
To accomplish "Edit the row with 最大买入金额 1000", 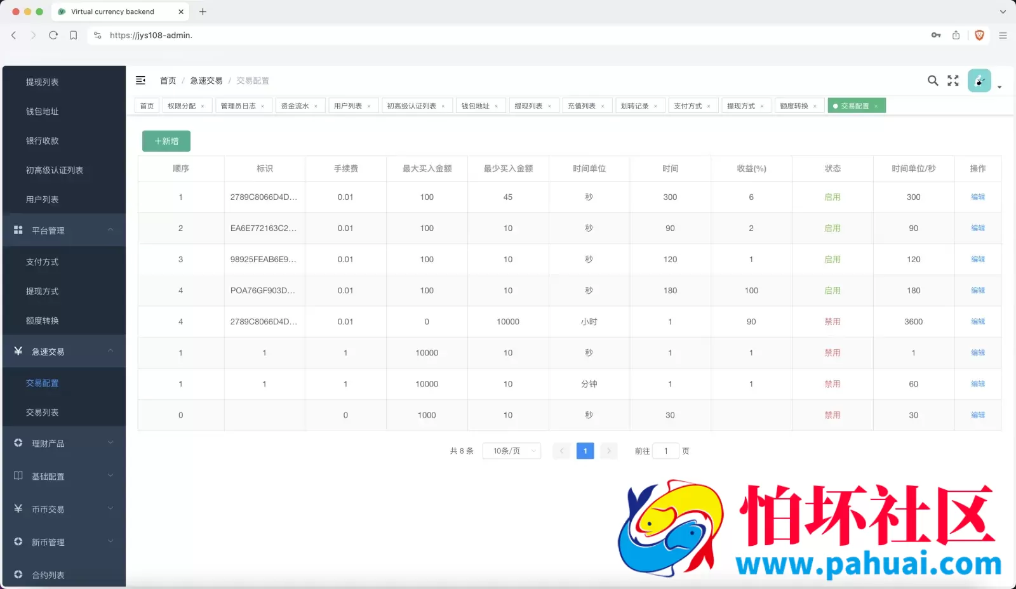I will tap(978, 414).
